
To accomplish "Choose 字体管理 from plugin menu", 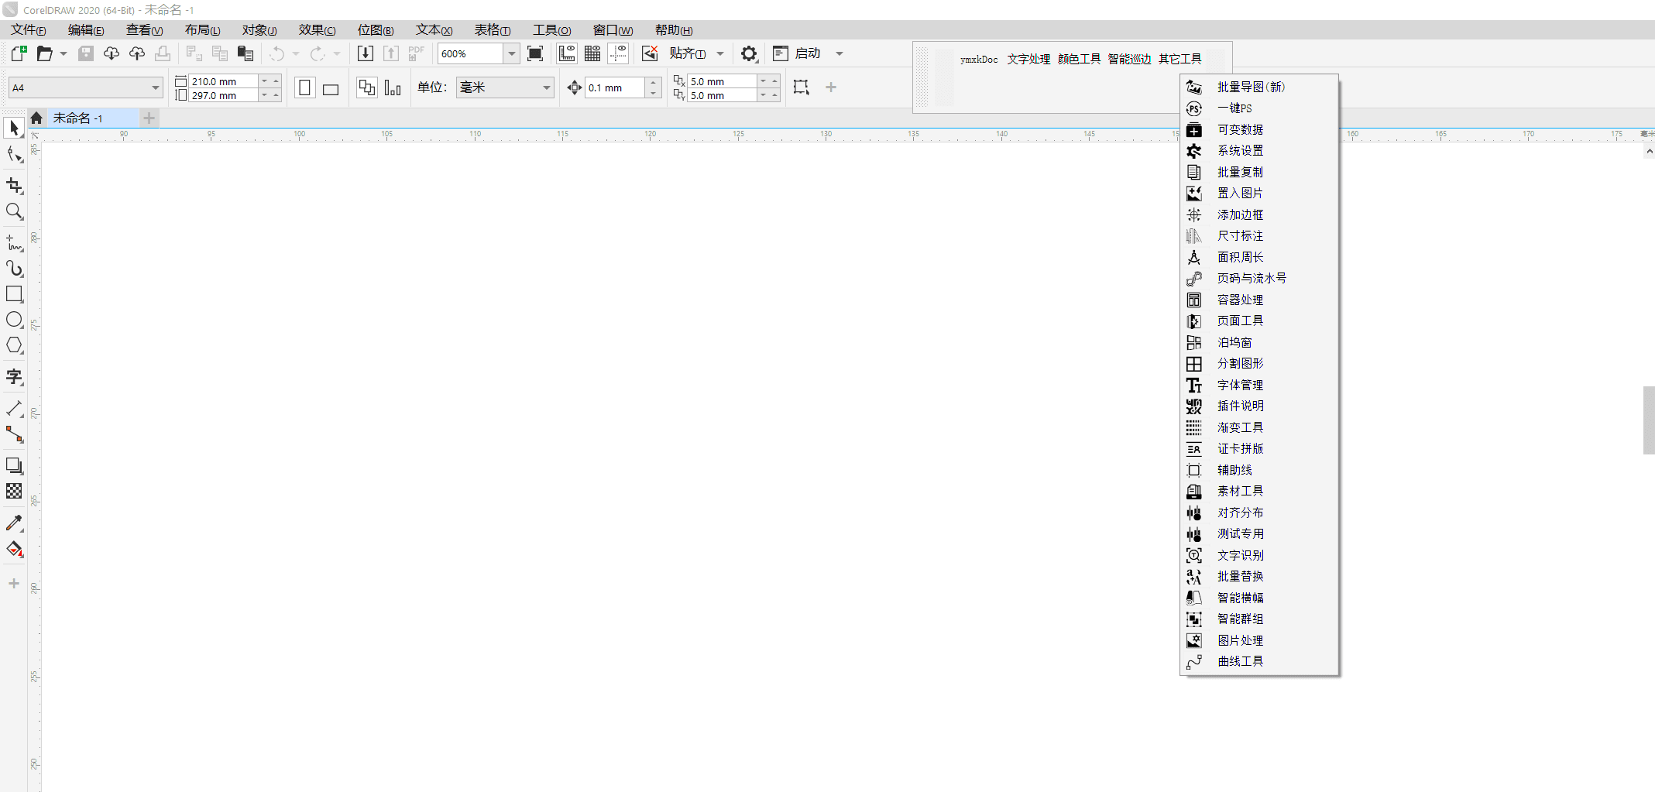I will pyautogui.click(x=1260, y=385).
